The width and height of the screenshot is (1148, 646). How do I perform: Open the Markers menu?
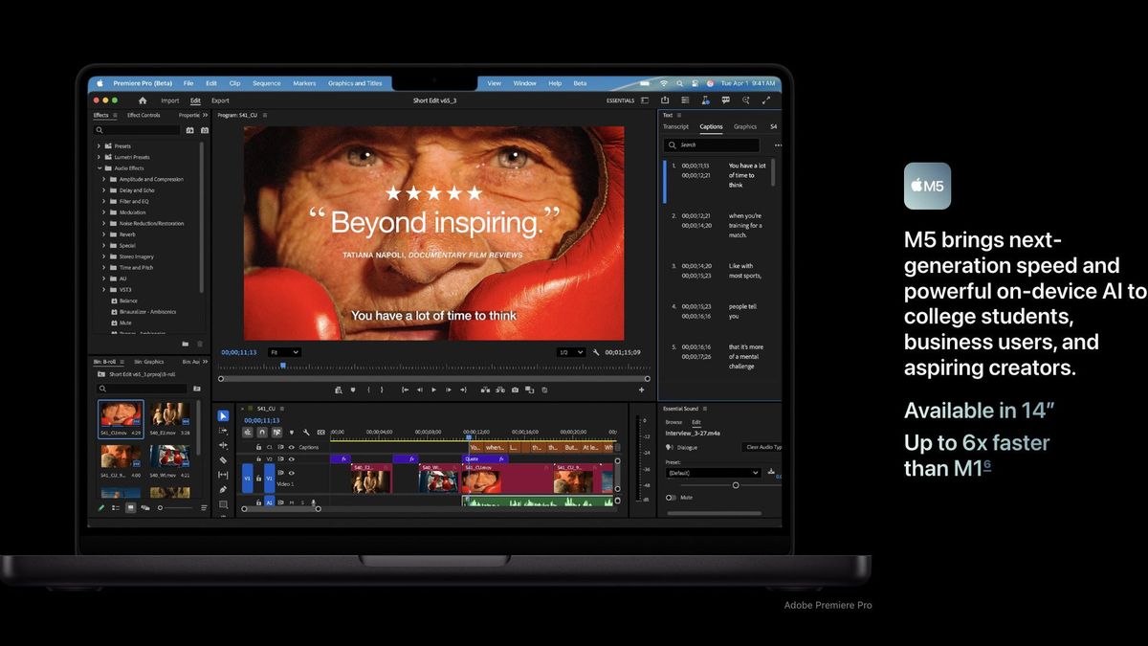[304, 83]
